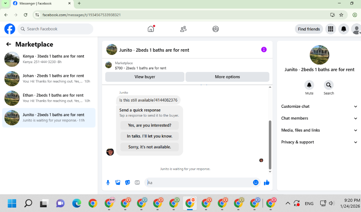The image size is (361, 212).
Task: Mute this conversation with the bell
Action: [x=309, y=85]
